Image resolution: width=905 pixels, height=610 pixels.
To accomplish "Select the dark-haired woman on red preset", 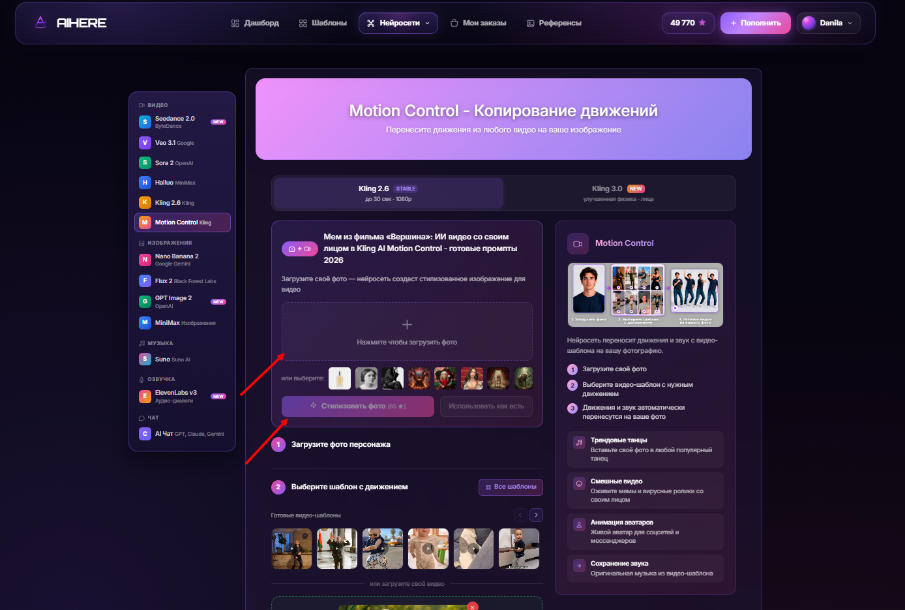I will [472, 378].
